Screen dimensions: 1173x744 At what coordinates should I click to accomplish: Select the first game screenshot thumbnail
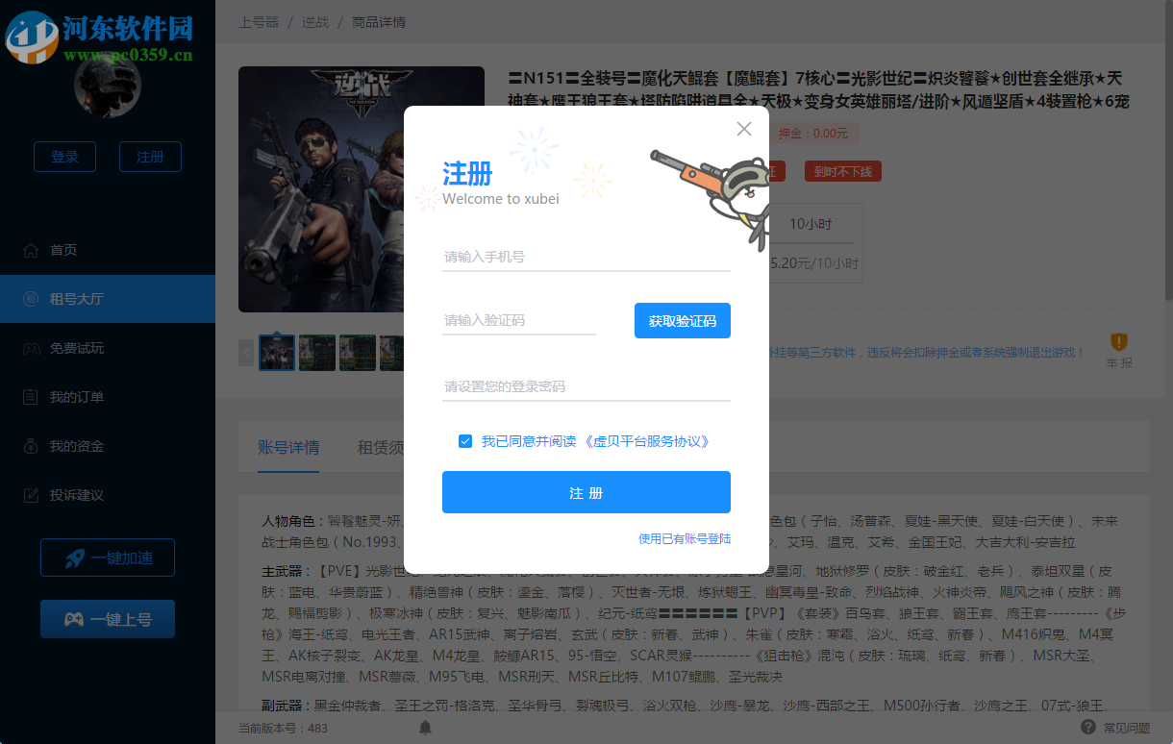pyautogui.click(x=277, y=352)
